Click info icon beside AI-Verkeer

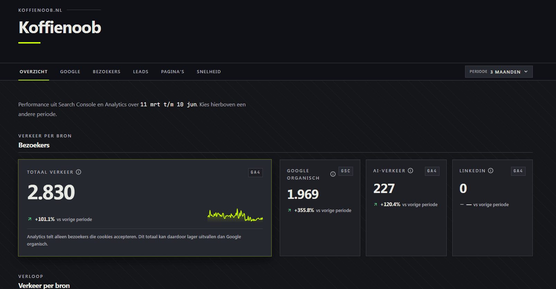(x=410, y=171)
